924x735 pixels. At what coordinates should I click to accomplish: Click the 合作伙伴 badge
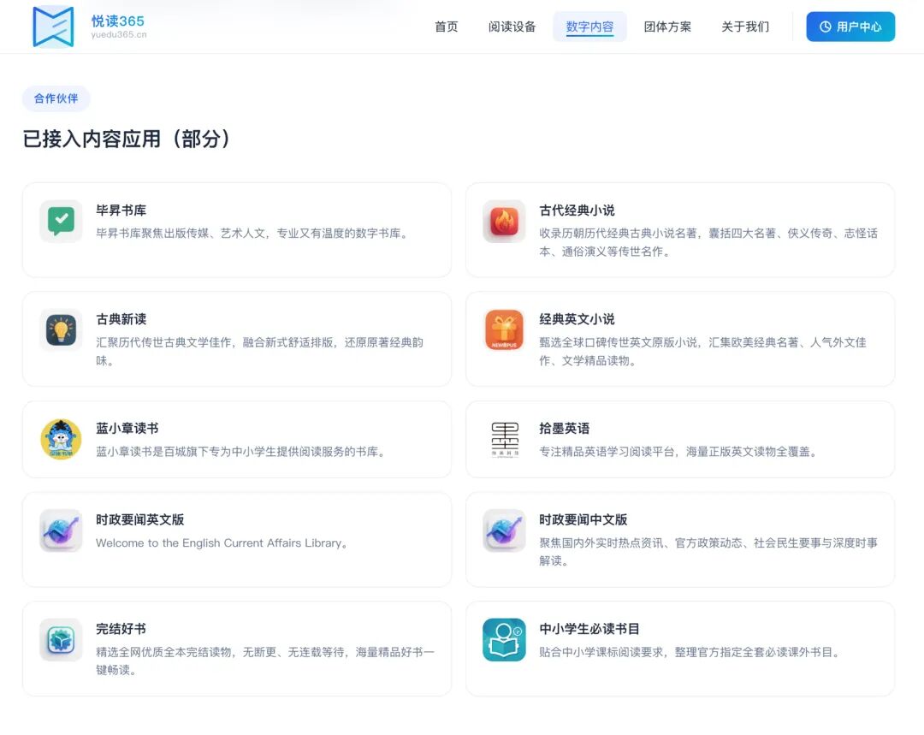[56, 98]
